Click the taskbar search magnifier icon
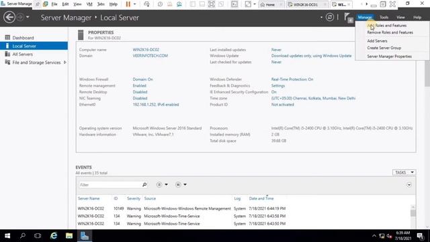 [x=23, y=236]
